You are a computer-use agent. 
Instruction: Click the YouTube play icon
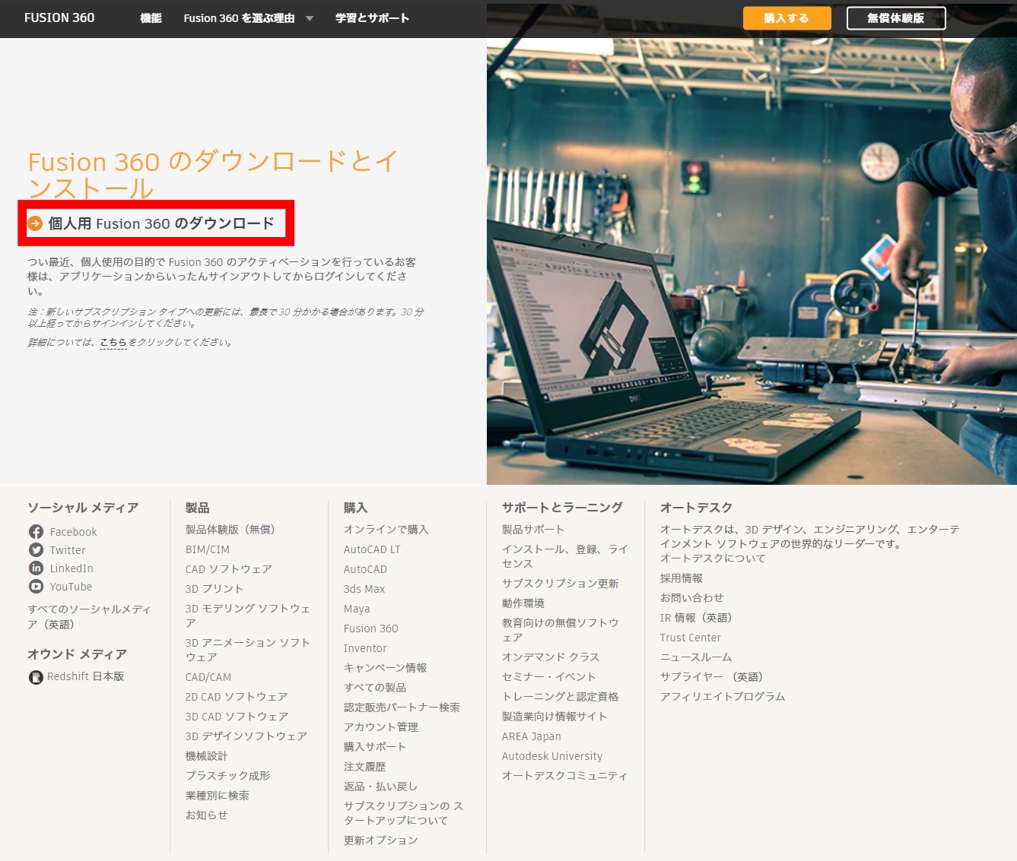coord(36,587)
